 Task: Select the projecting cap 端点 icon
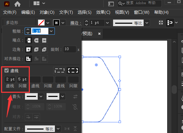tap(44, 41)
